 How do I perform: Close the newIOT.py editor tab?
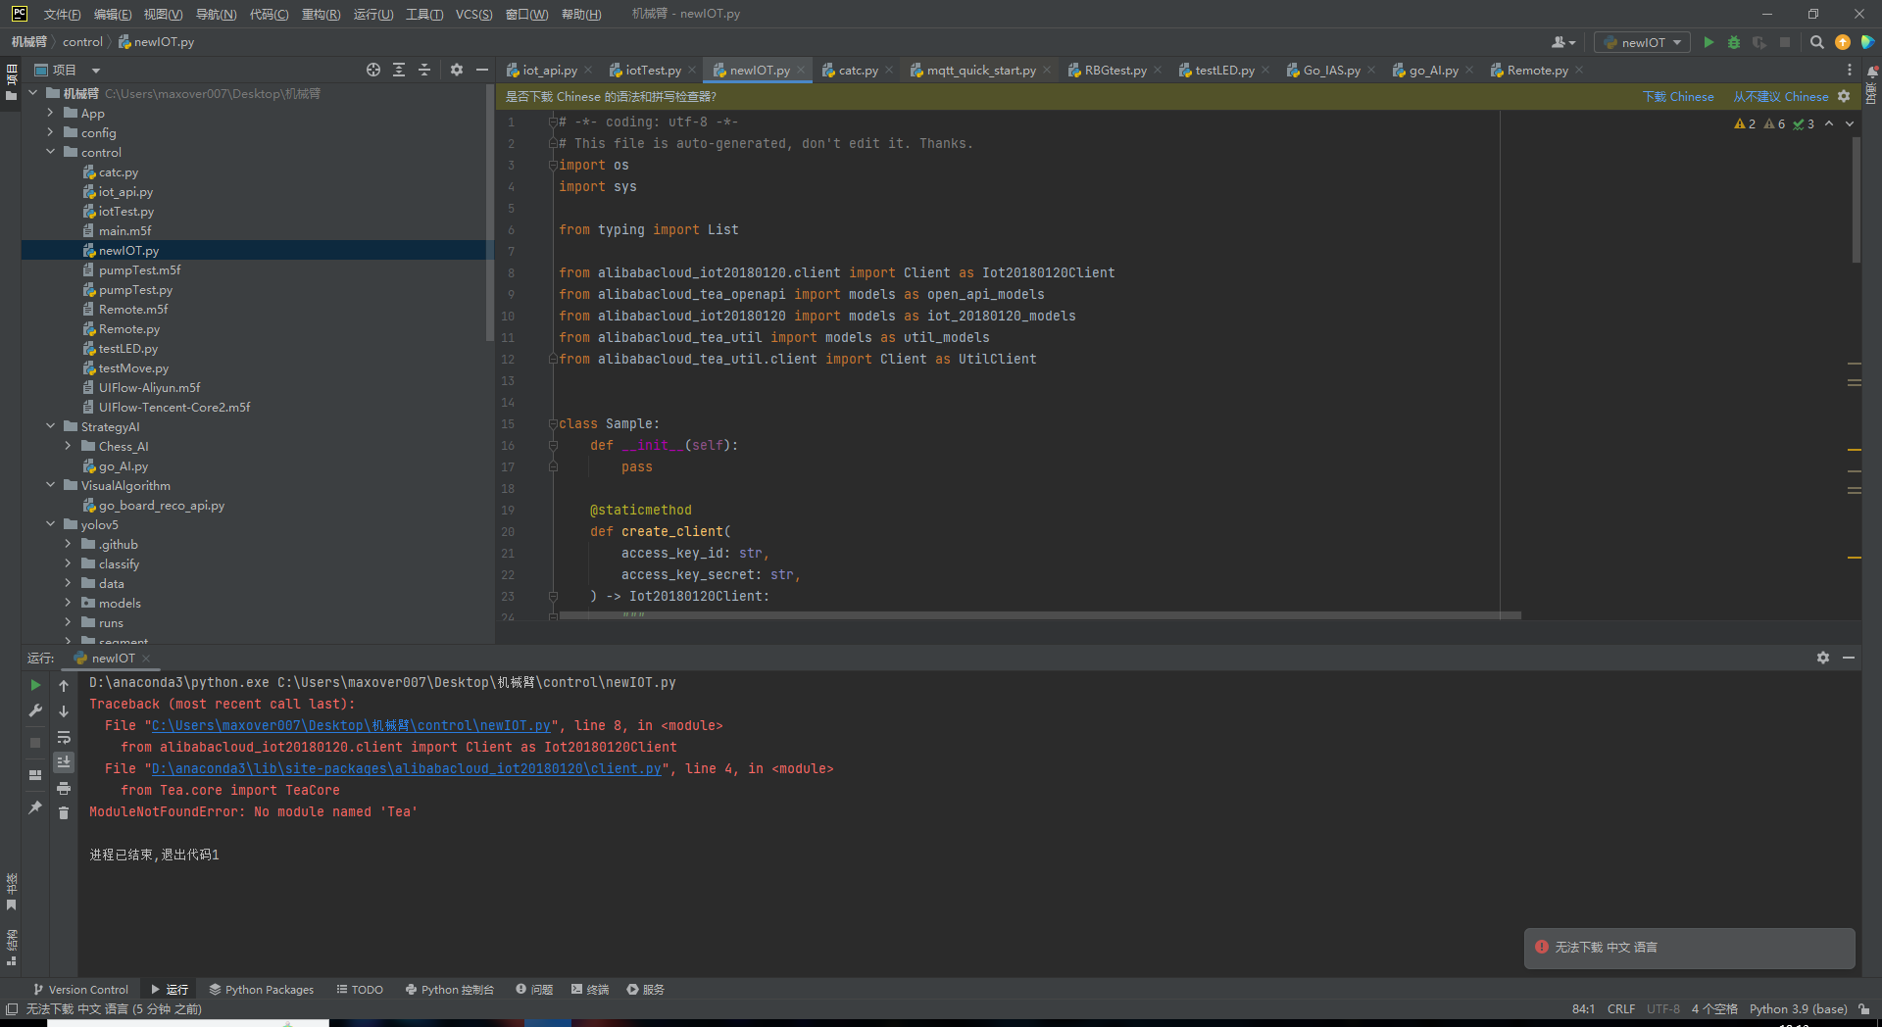[801, 70]
